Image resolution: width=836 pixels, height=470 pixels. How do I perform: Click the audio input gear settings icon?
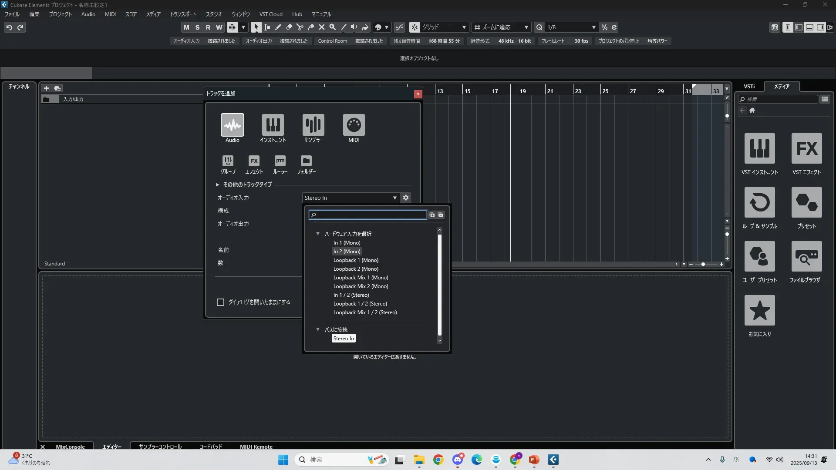406,198
